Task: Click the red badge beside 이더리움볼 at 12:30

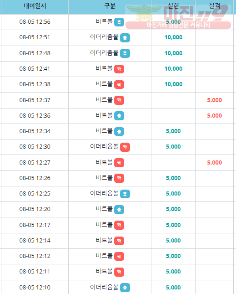Action: (x=125, y=147)
